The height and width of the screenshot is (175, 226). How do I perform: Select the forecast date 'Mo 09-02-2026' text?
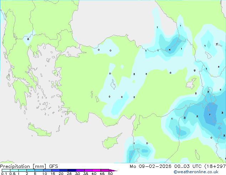pos(150,166)
